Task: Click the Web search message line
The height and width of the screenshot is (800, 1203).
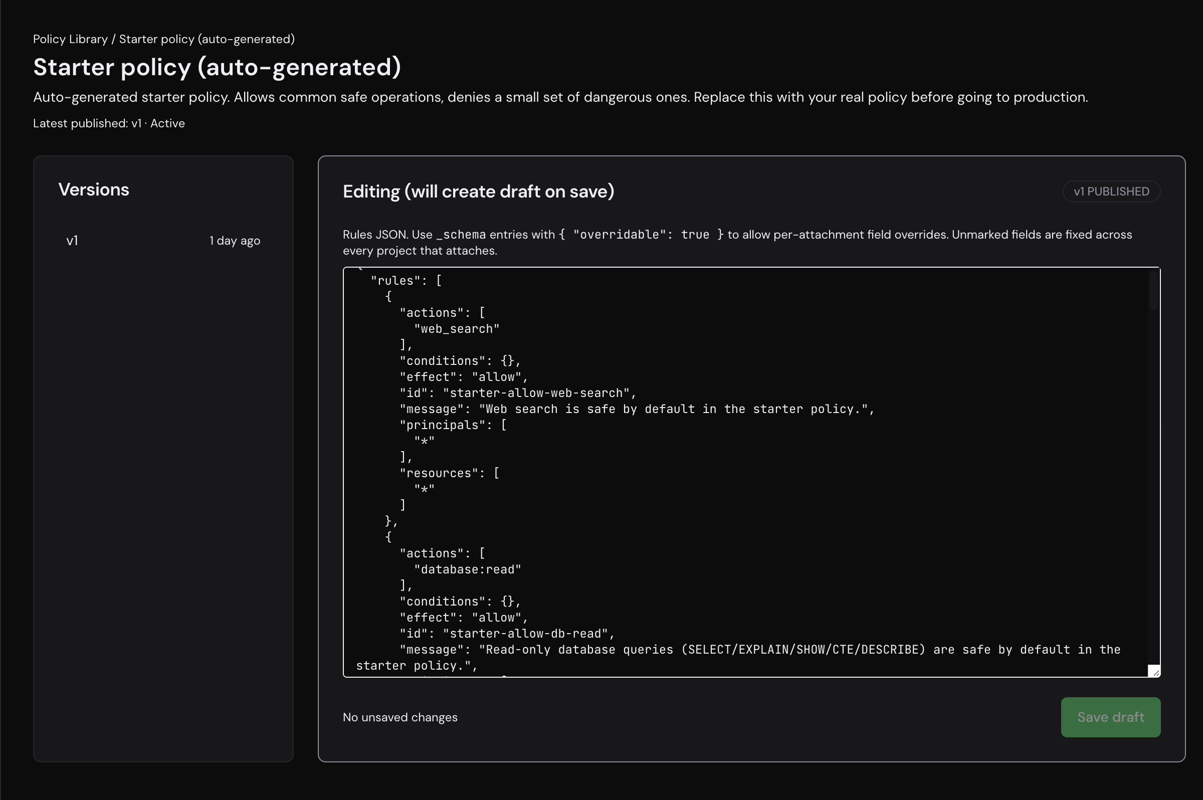Action: (637, 409)
